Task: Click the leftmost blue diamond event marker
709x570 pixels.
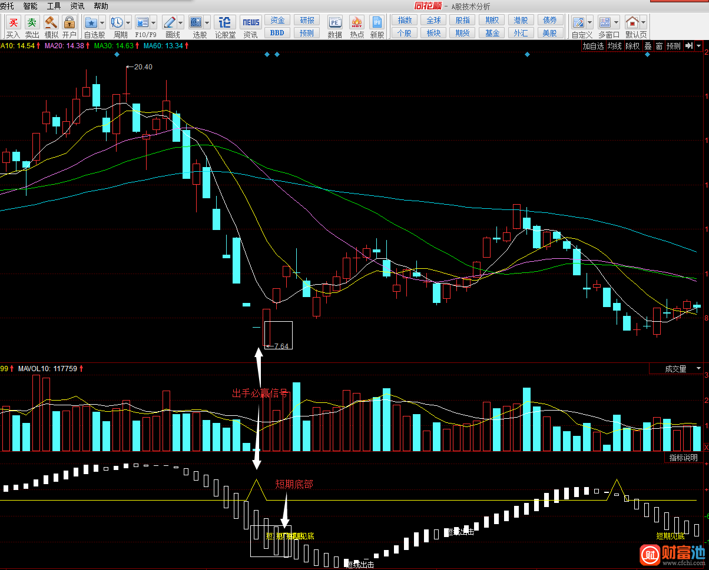Action: tap(117, 54)
